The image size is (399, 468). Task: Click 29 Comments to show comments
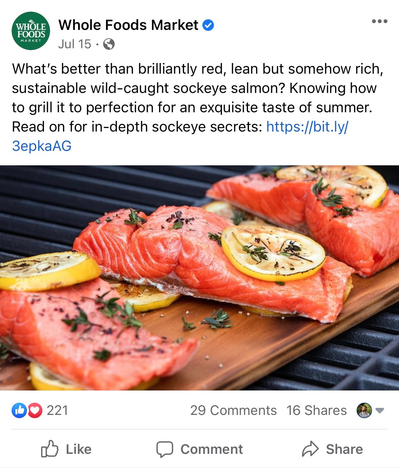(234, 410)
